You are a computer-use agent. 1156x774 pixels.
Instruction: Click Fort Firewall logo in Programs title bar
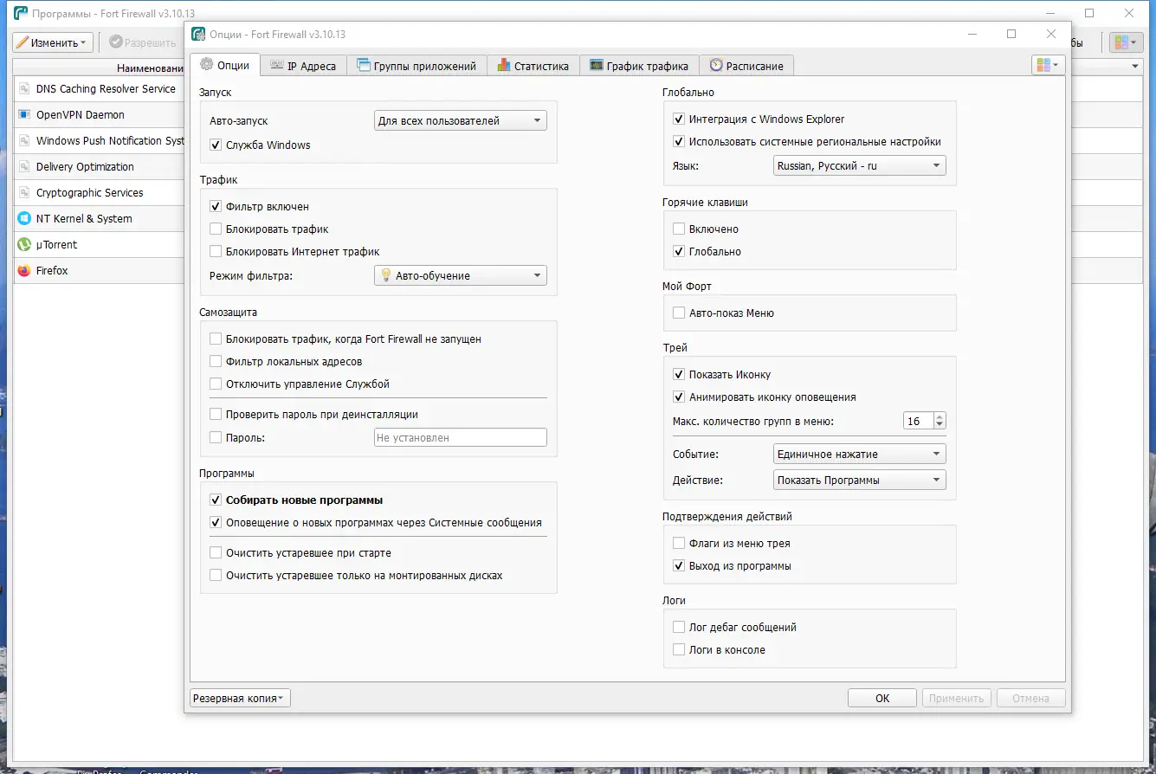click(21, 13)
